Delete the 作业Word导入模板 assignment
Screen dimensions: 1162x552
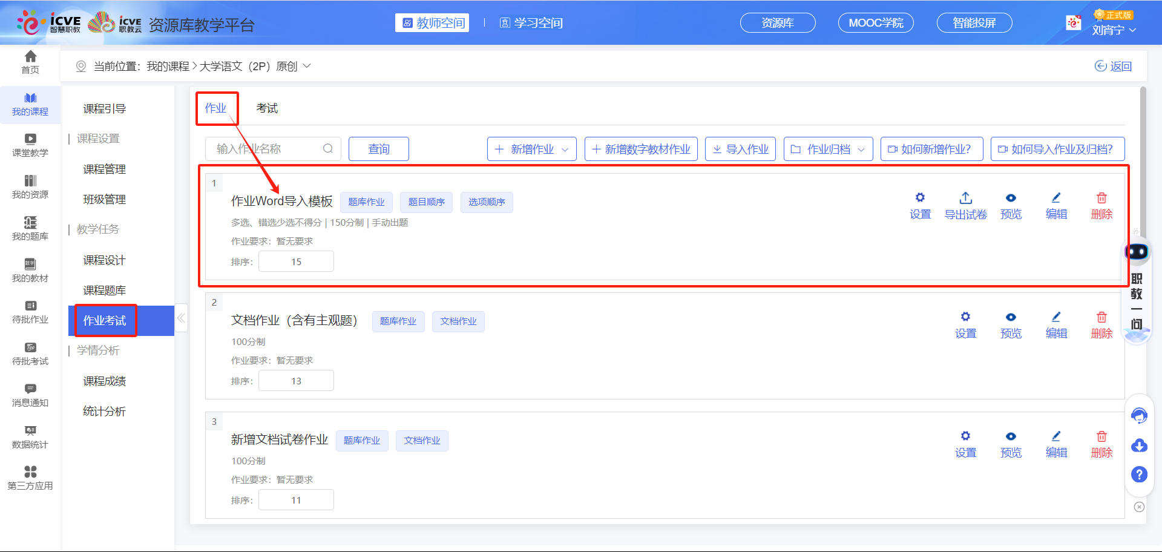coord(1101,206)
